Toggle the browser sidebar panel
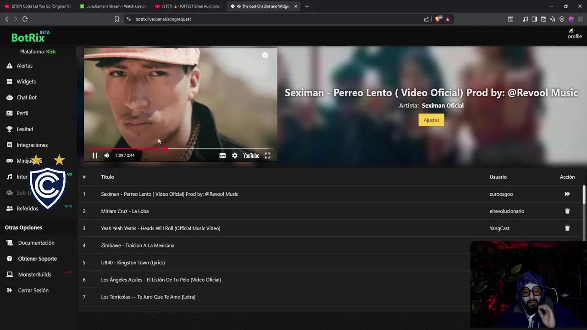Viewport: 587px width, 330px height. [534, 19]
